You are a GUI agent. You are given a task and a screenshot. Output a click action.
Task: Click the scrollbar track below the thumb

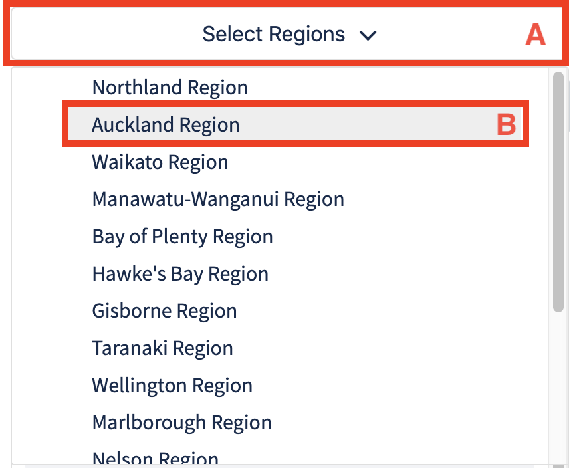[558, 386]
